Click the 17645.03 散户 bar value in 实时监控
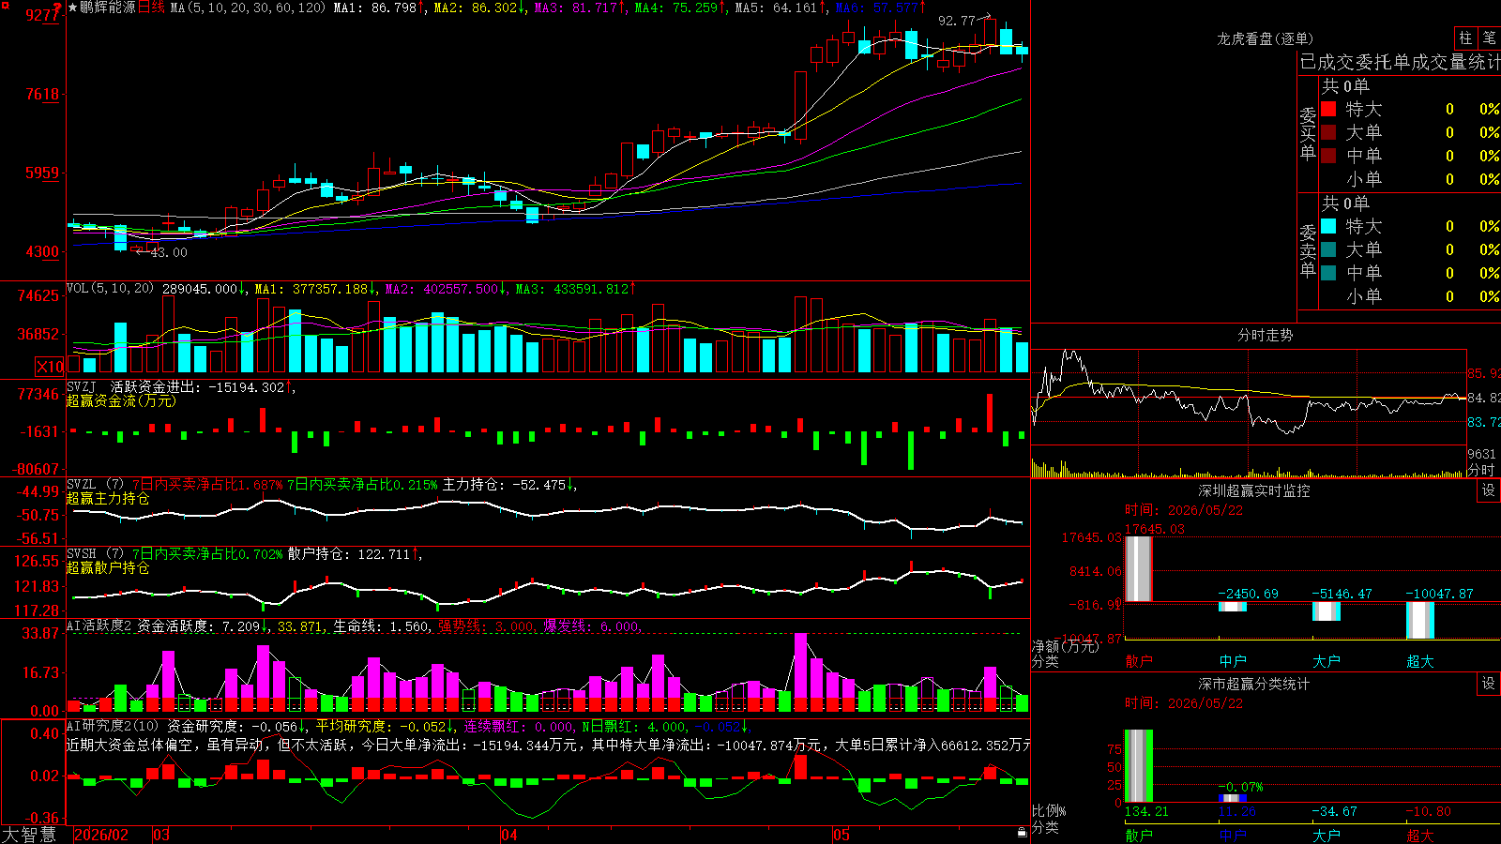Screen dimensions: 1501x844 (1155, 529)
